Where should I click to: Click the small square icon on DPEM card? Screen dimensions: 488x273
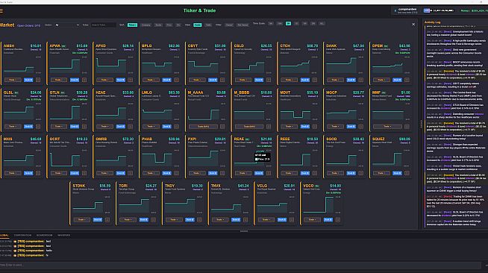(x=407, y=80)
